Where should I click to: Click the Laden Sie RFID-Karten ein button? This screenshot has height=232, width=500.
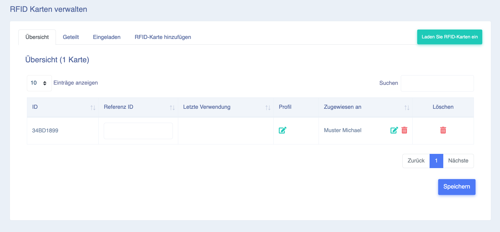coord(450,37)
